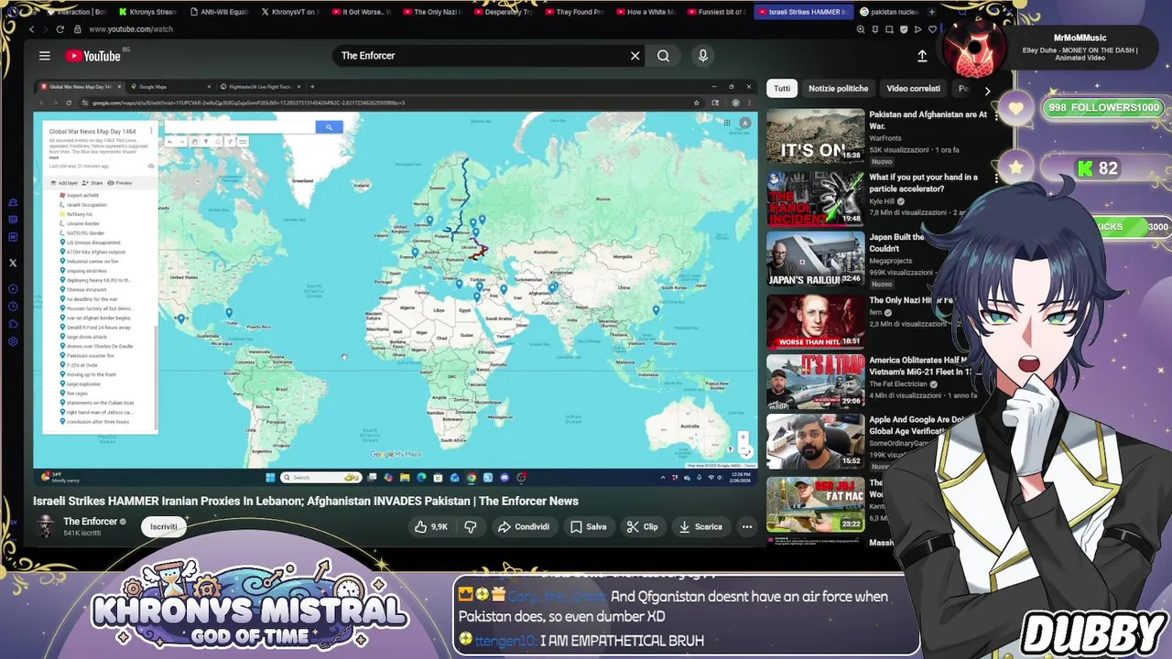
Task: Run the YouTube search magnifier button
Action: (x=663, y=56)
